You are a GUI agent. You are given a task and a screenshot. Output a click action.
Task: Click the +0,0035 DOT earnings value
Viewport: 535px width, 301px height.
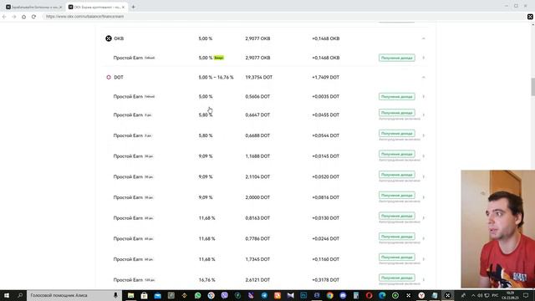pos(325,97)
